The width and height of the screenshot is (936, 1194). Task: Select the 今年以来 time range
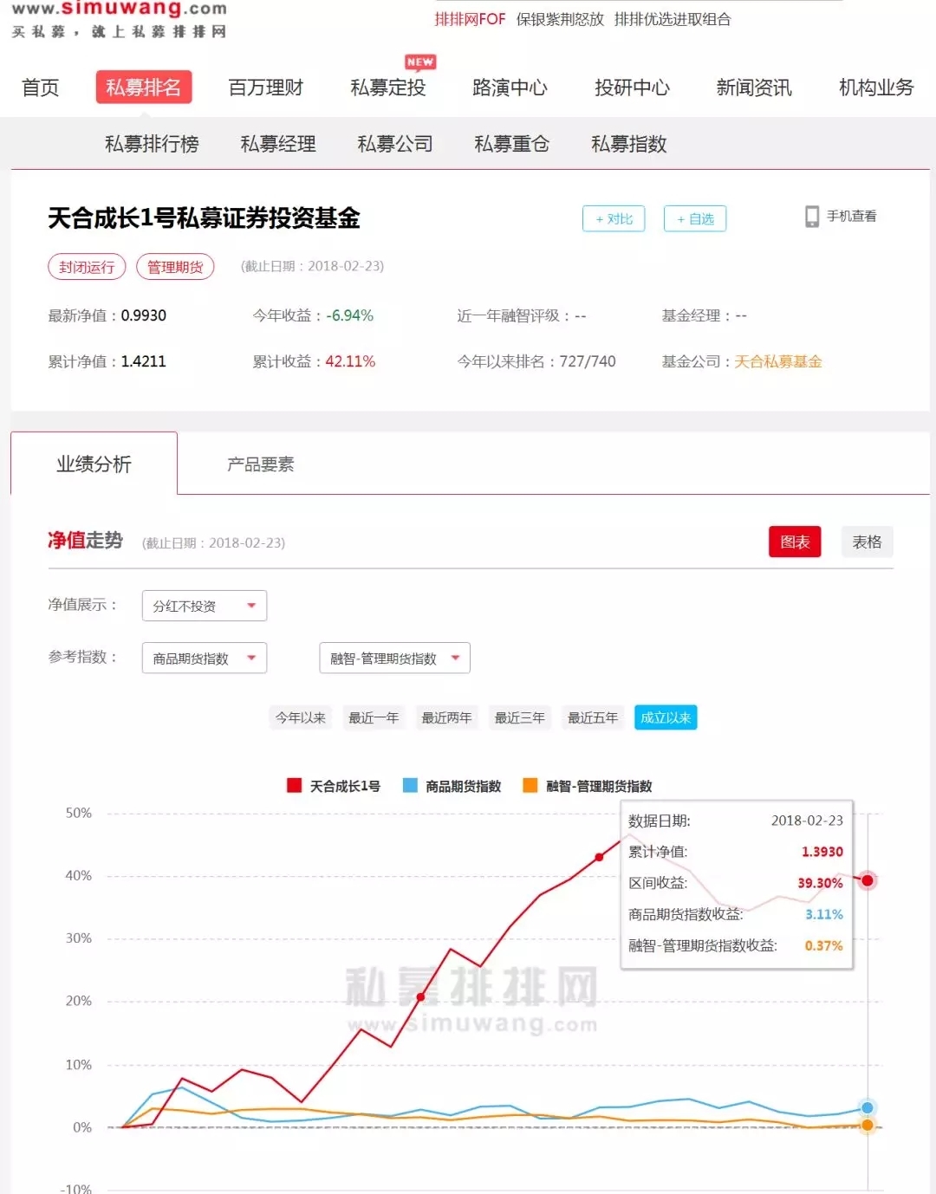coord(301,717)
